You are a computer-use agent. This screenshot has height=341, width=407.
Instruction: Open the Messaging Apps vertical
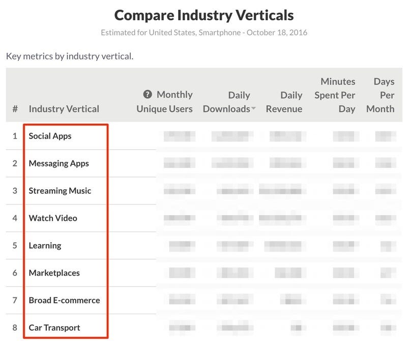tap(59, 163)
